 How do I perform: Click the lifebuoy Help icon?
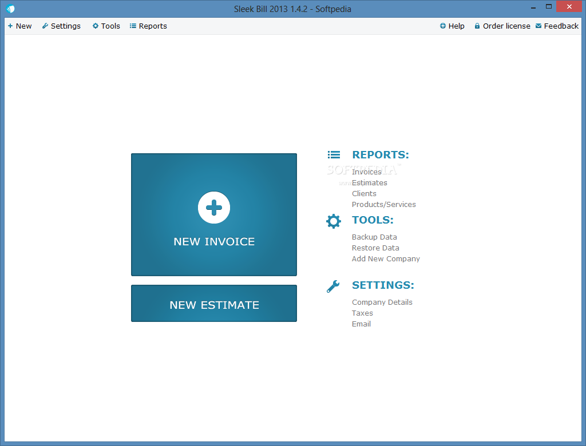point(443,26)
